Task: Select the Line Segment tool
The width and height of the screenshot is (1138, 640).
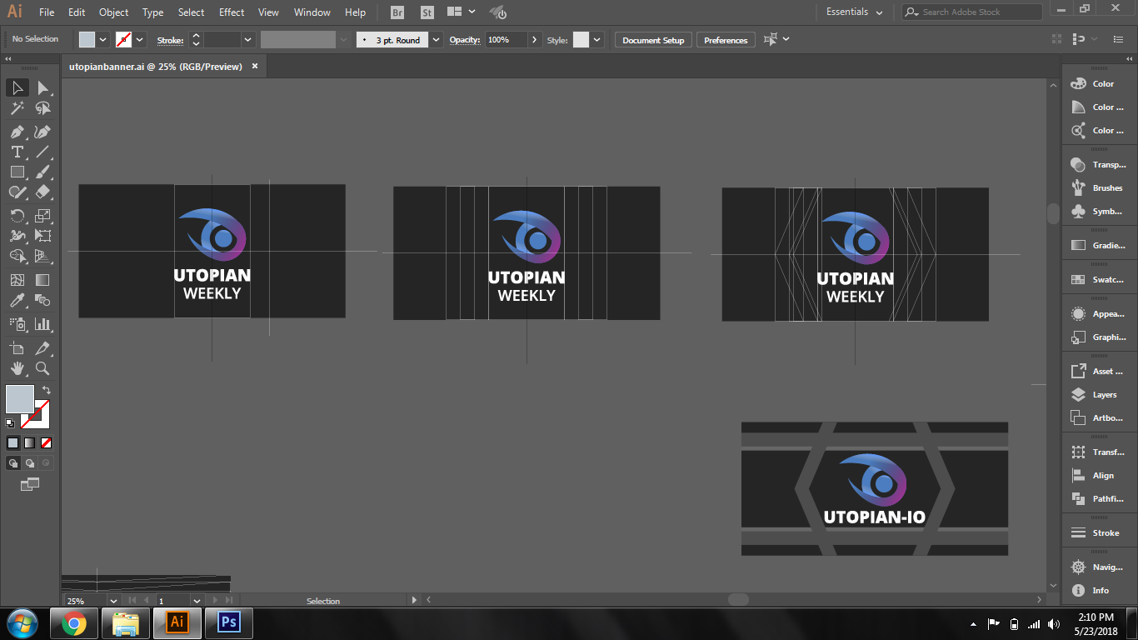Action: (43, 152)
